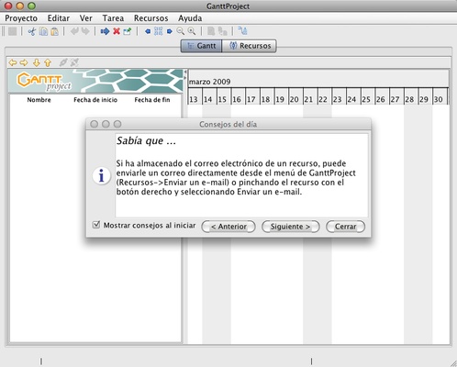Click the GanttProject logo banner
Screen dimensions: 457x367
(x=95, y=81)
